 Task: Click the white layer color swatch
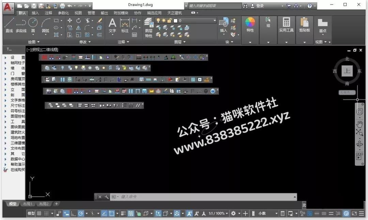175,21
